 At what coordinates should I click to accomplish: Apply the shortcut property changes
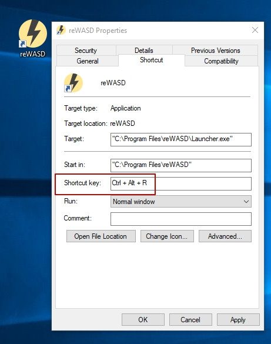coord(238,320)
